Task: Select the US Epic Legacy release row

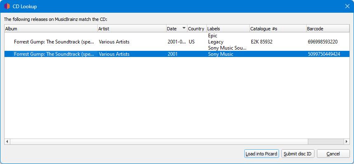Action: click(177, 42)
